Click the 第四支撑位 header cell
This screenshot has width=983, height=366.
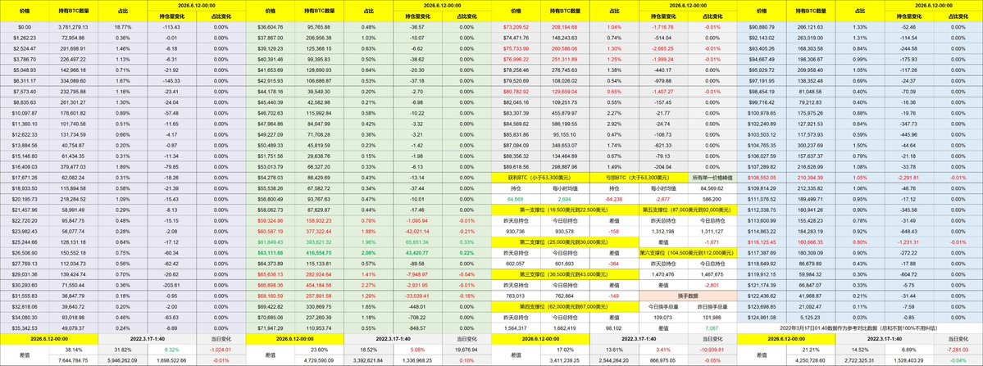pyautogui.click(x=565, y=307)
